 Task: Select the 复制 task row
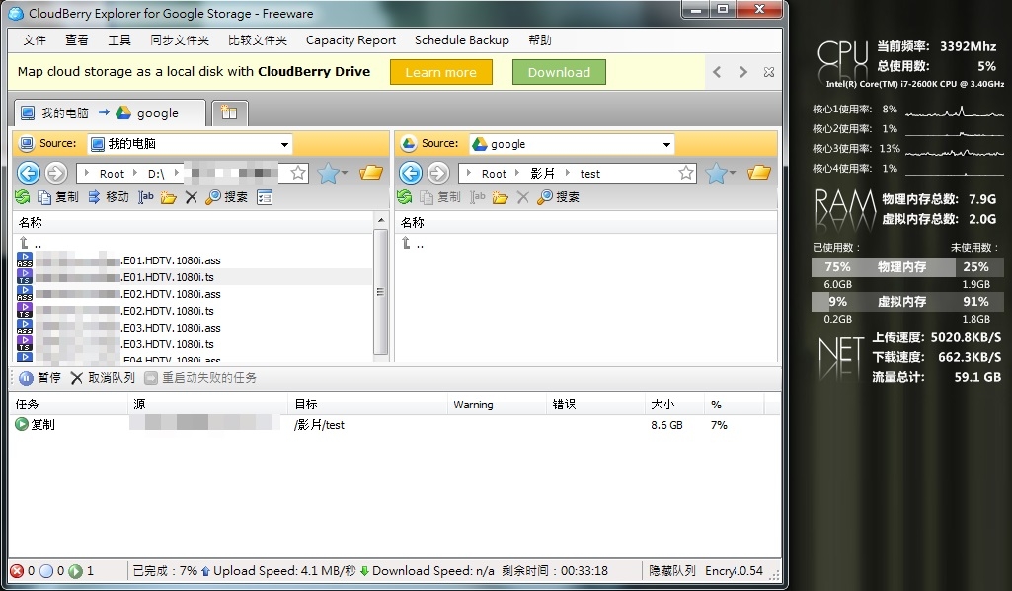point(394,424)
